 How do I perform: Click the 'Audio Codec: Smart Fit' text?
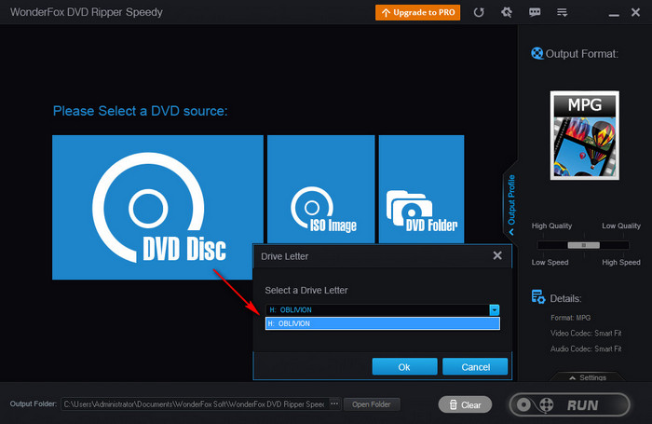(586, 349)
